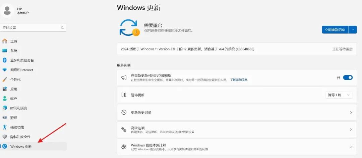
Task: Open the 了解详细信息 link
Action: click(239, 80)
